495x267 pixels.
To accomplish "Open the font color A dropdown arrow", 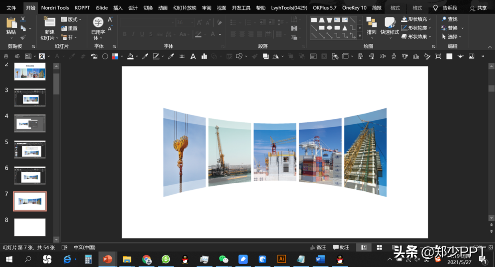I will point(220,34).
